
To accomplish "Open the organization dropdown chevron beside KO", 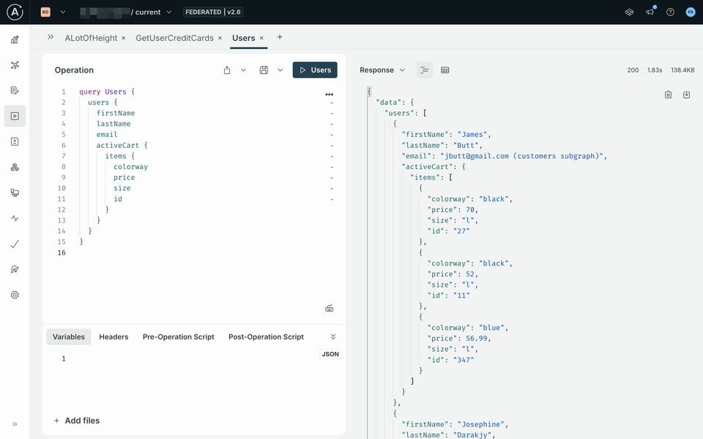I will point(63,12).
